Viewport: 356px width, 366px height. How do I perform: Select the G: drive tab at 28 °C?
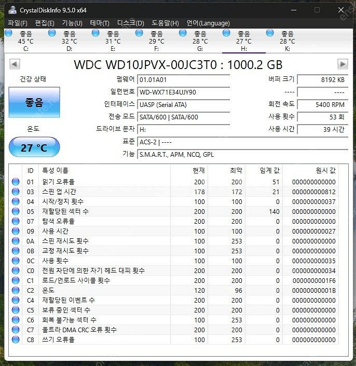tap(200, 41)
